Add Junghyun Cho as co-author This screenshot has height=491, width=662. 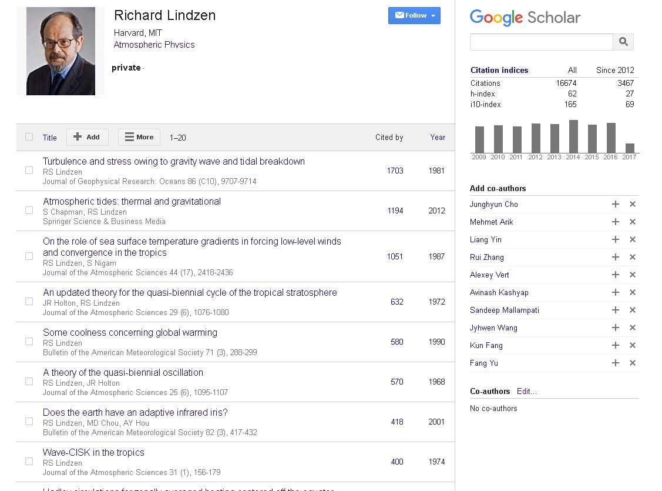tap(616, 204)
